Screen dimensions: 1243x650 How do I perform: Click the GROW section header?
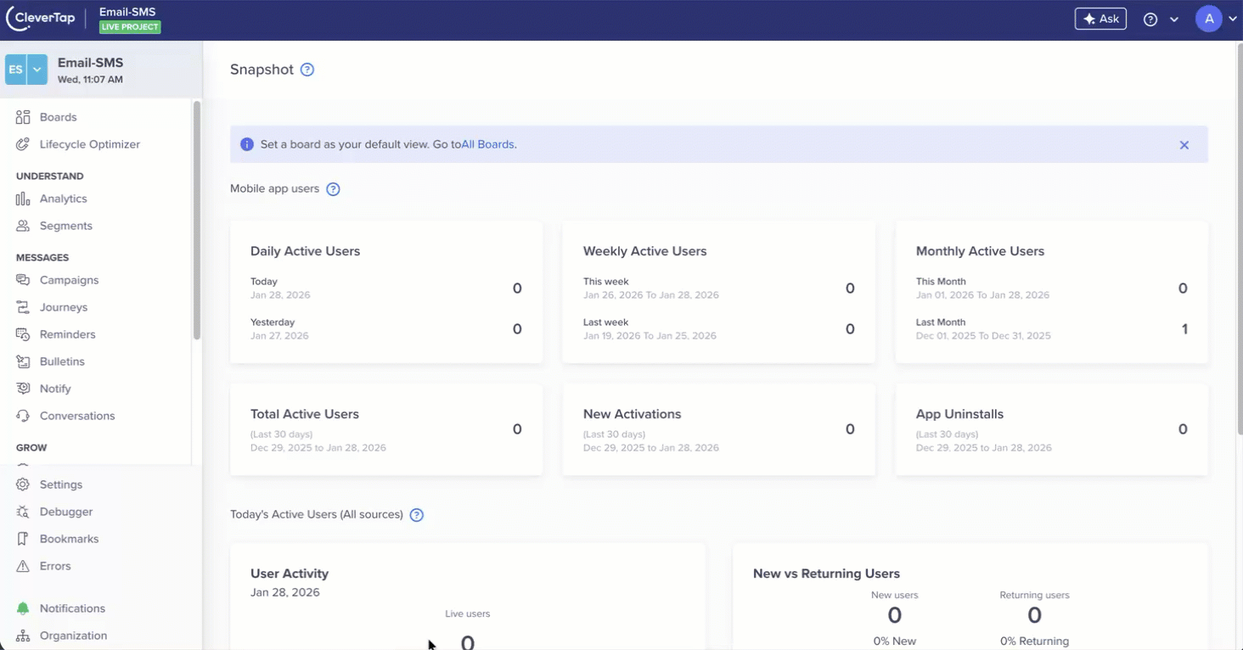(31, 448)
